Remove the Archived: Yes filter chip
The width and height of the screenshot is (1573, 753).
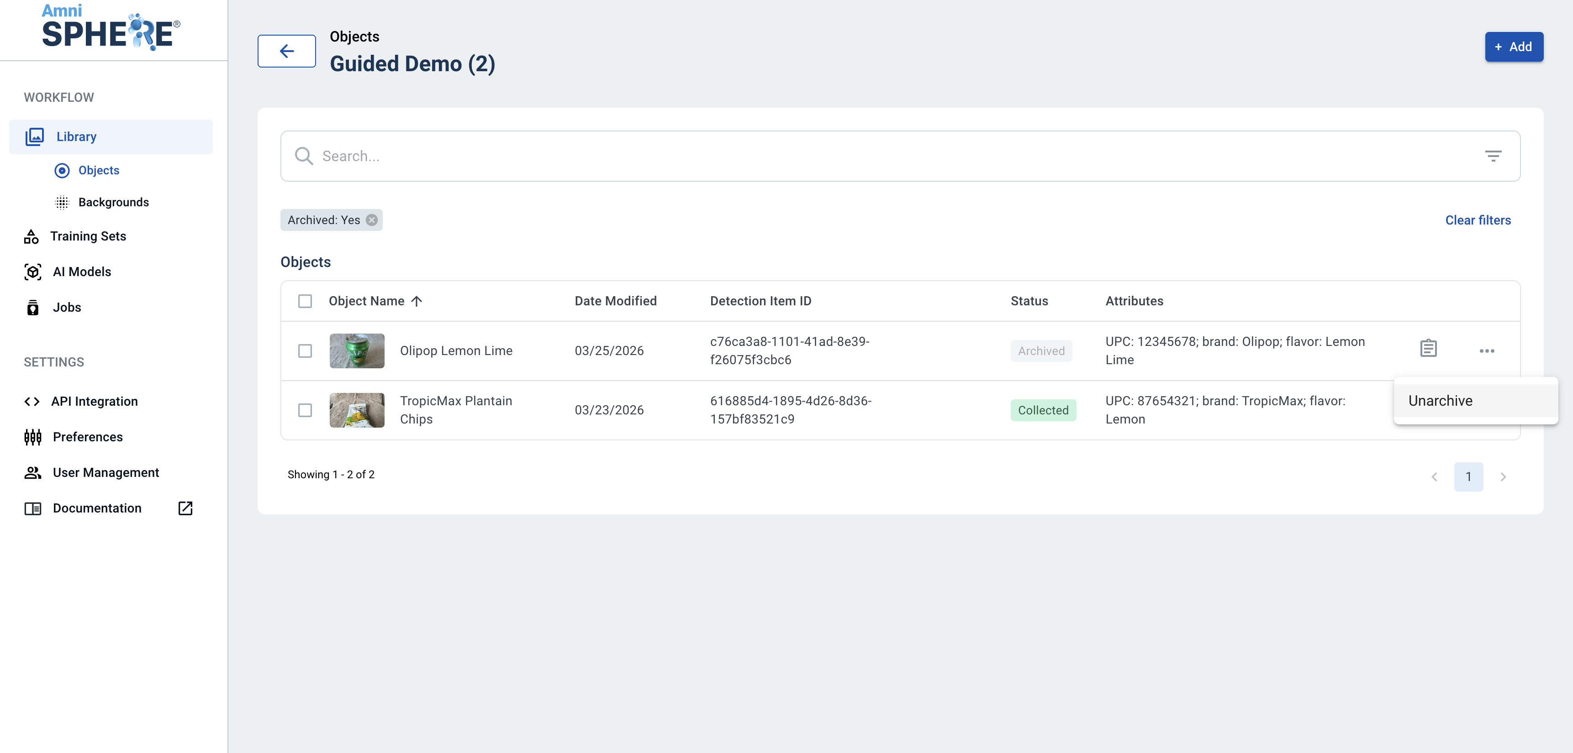(x=372, y=220)
